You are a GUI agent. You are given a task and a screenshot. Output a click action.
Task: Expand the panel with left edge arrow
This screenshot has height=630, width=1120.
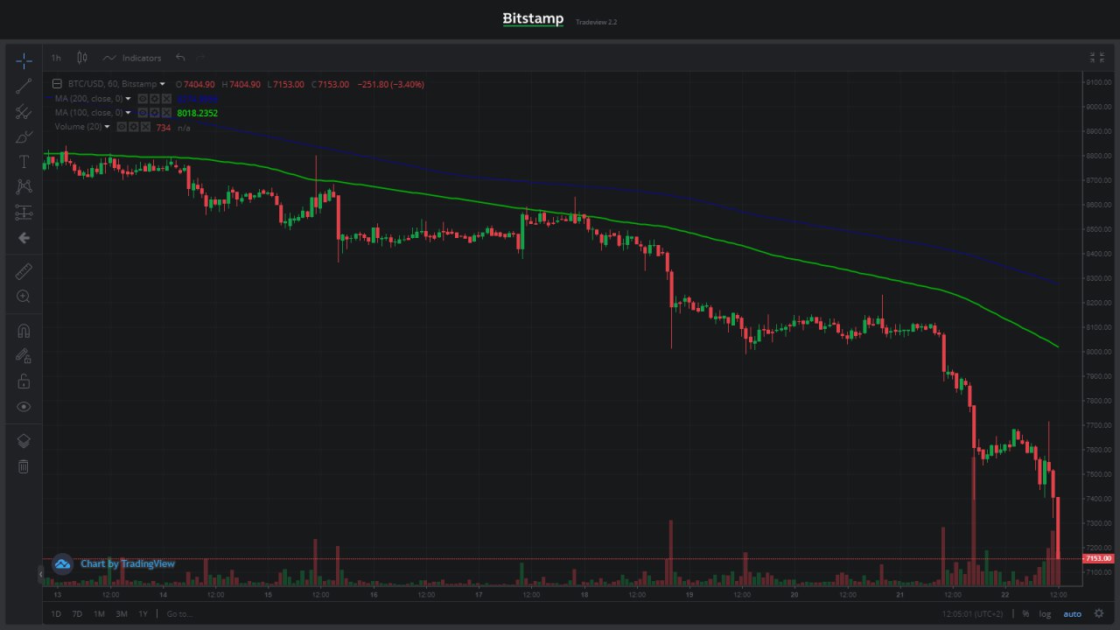pos(39,574)
